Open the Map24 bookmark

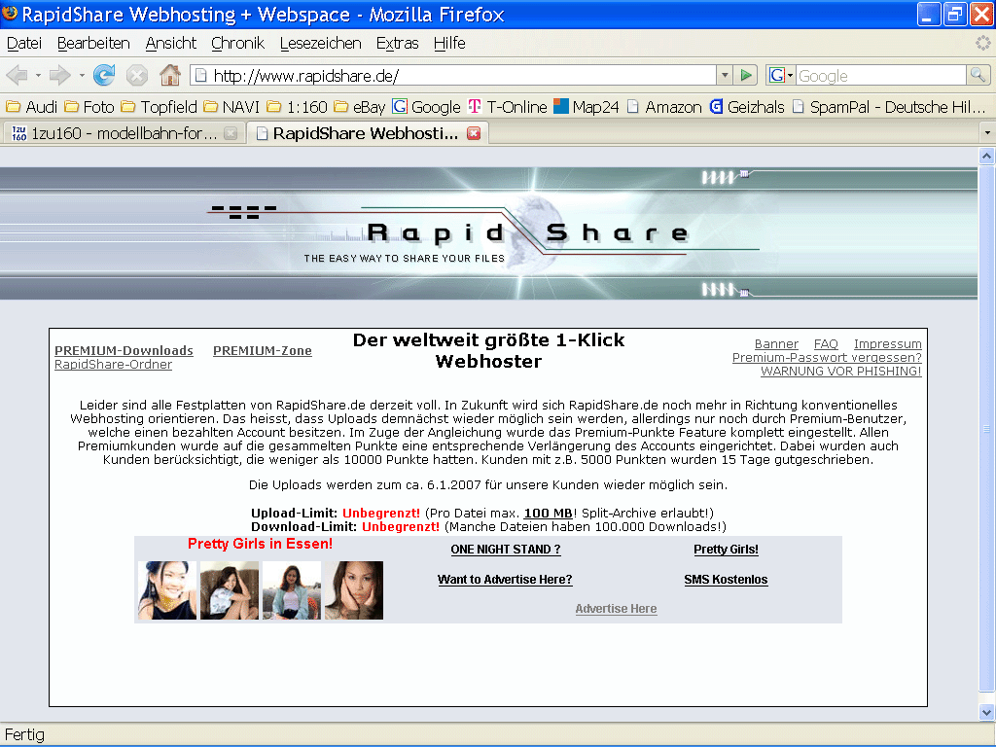click(587, 107)
